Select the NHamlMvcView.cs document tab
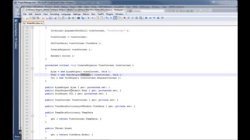The height and width of the screenshot is (140, 250). coord(34,23)
